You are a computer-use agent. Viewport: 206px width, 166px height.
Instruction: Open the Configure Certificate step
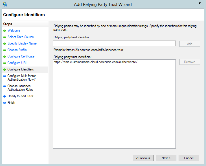(21, 56)
